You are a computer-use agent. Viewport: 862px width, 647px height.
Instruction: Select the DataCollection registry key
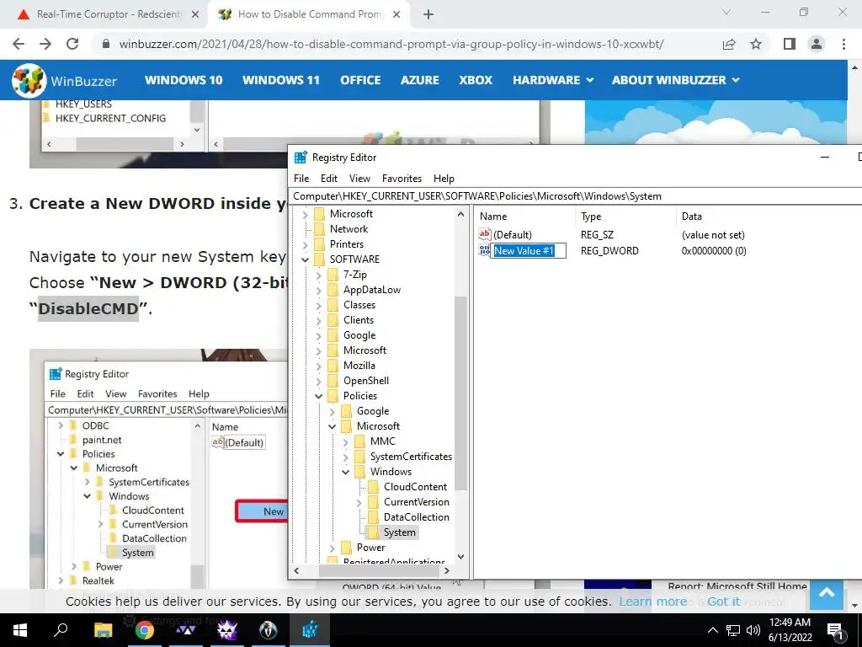(416, 517)
